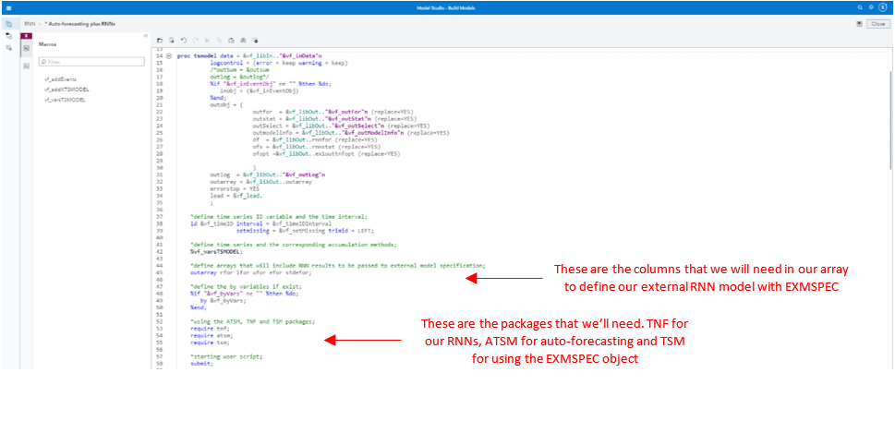895x445 pixels.
Task: Open the notifications bell
Action: click(x=870, y=7)
